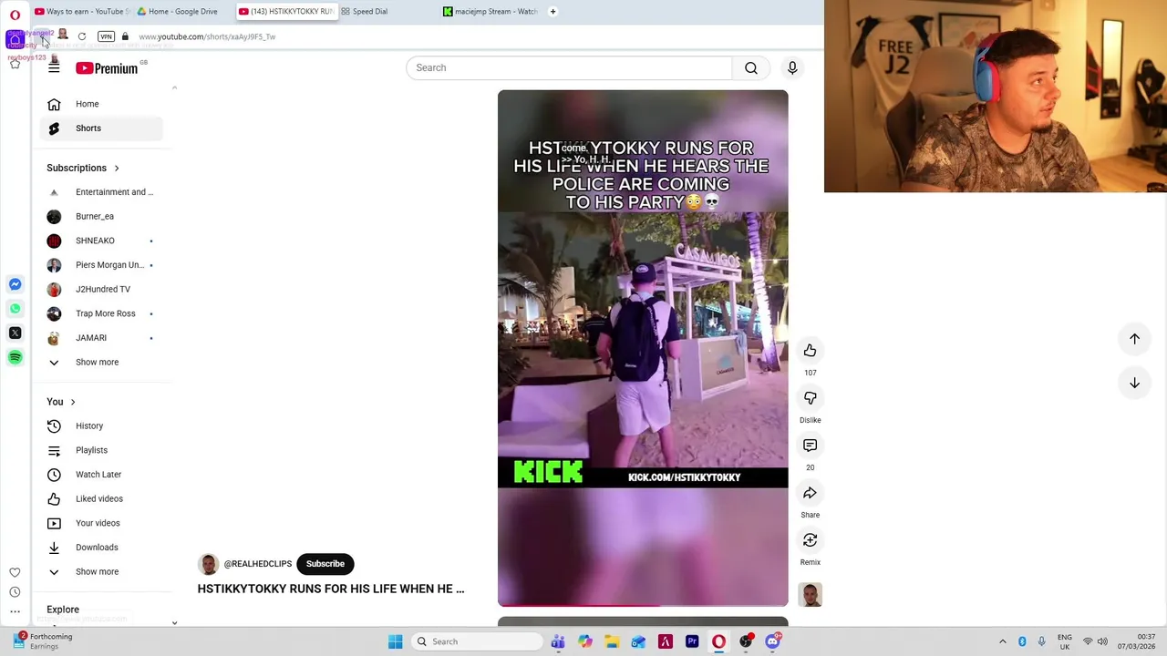1167x656 pixels.
Task: Open Microsoft Teams from taskbar
Action: (x=558, y=641)
